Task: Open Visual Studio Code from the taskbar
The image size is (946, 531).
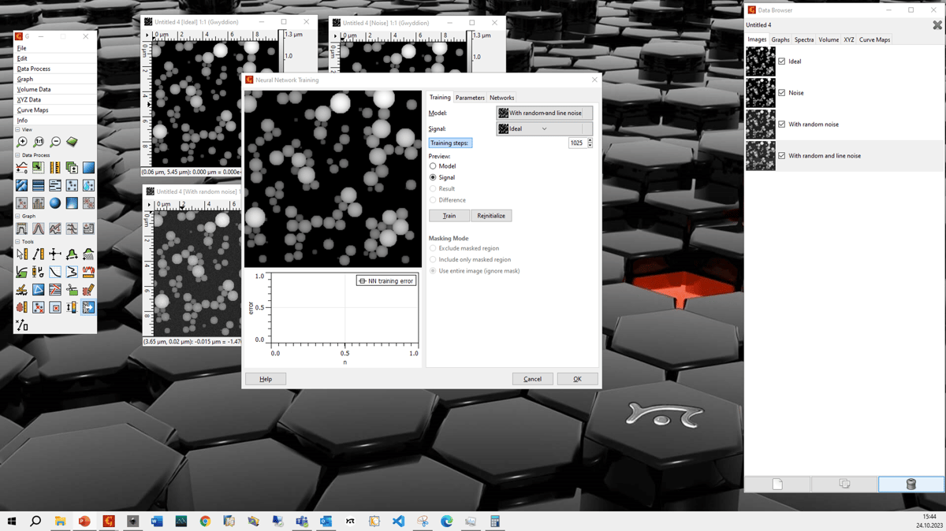Action: (398, 522)
